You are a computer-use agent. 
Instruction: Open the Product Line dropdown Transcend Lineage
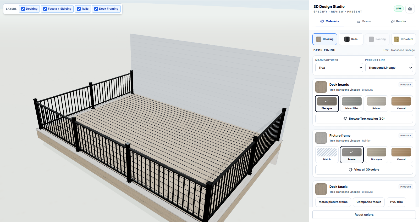coord(389,68)
